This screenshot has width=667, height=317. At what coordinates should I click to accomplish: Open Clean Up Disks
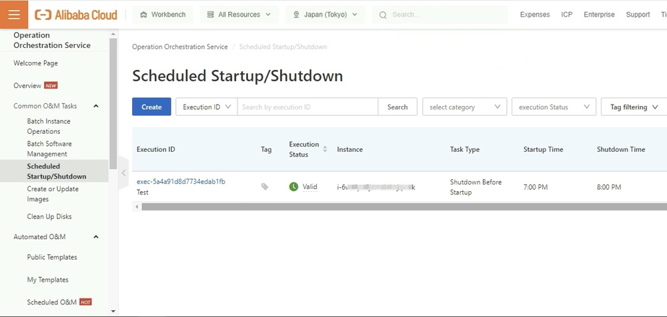click(49, 216)
